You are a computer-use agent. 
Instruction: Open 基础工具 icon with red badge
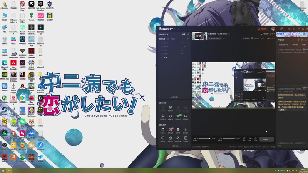click(x=171, y=131)
